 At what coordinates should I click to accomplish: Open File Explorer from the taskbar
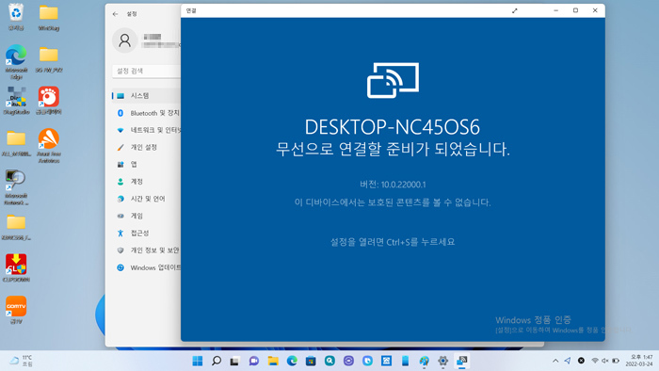(273, 361)
